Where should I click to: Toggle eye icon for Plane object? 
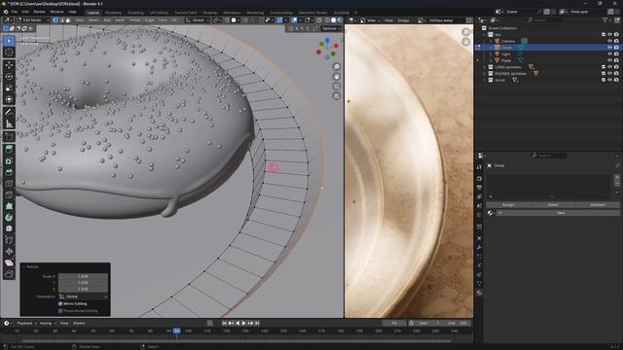coord(609,60)
